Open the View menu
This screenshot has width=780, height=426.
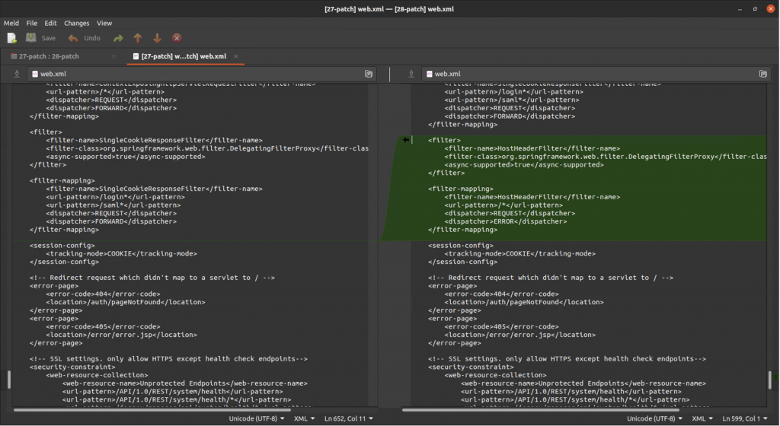pyautogui.click(x=104, y=24)
